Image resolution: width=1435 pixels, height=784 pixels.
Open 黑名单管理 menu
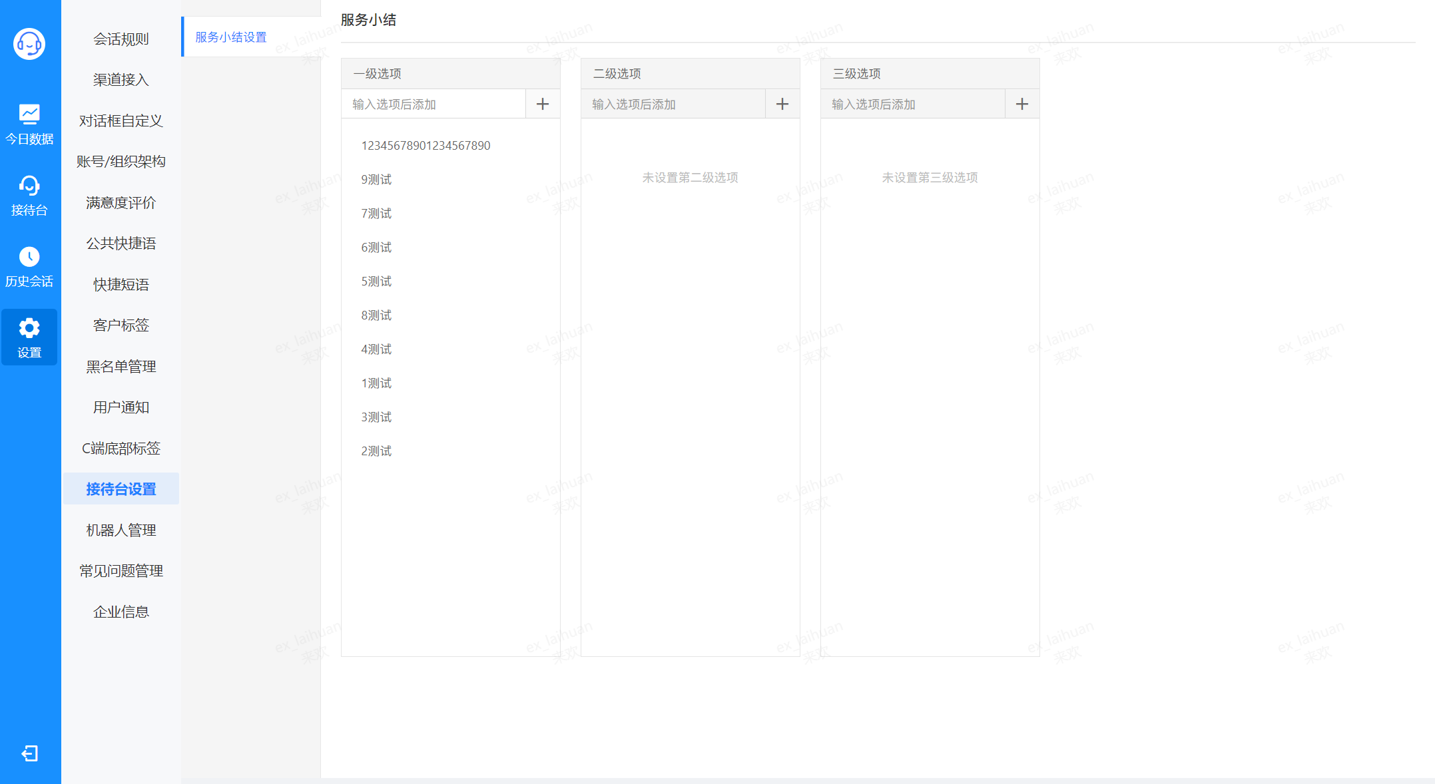121,367
